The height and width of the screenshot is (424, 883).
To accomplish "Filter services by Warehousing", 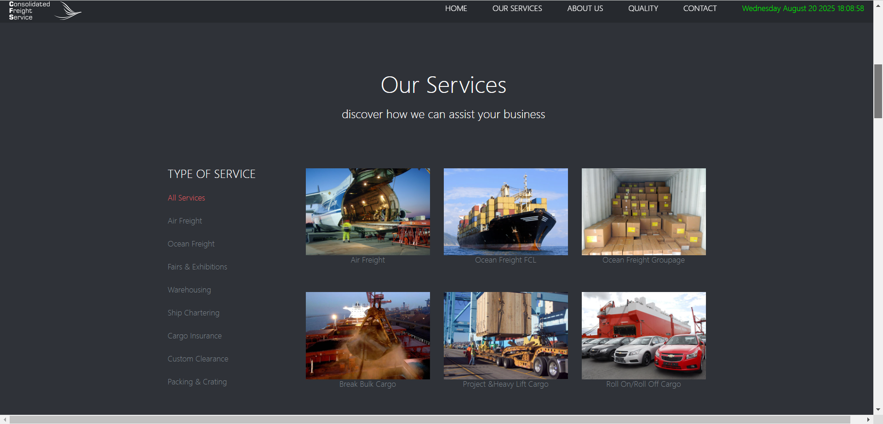I will click(189, 290).
